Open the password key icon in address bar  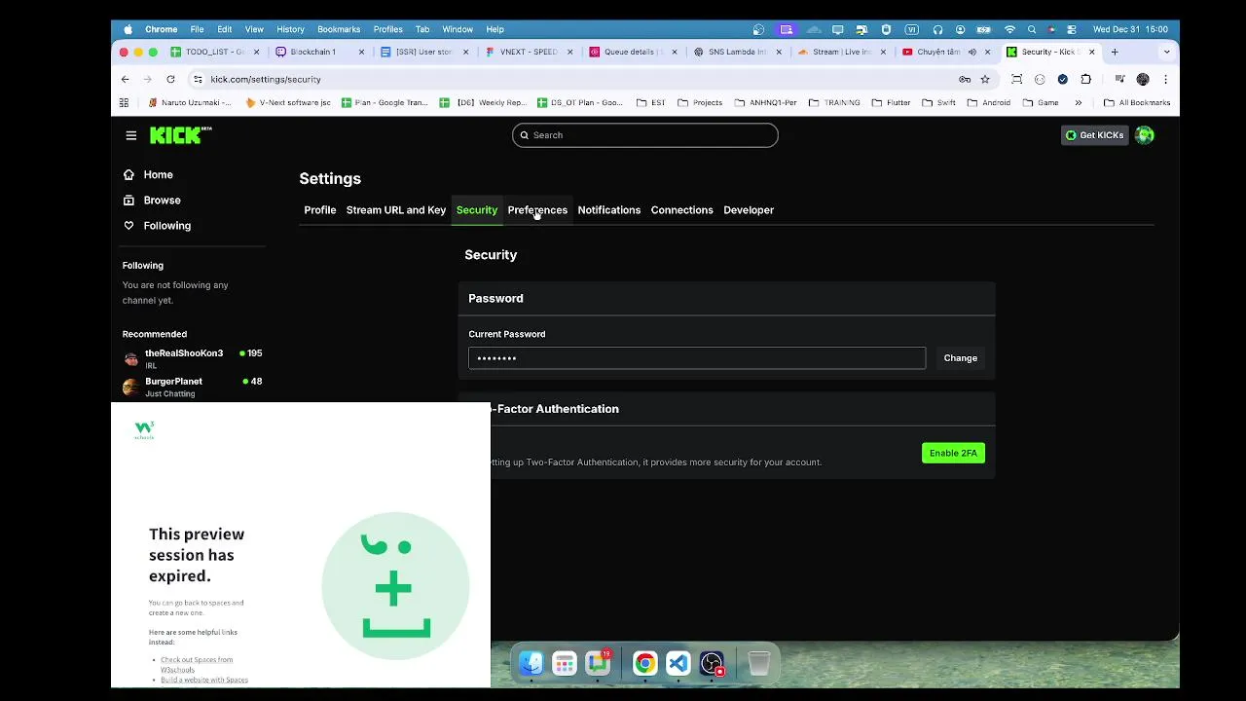click(965, 79)
